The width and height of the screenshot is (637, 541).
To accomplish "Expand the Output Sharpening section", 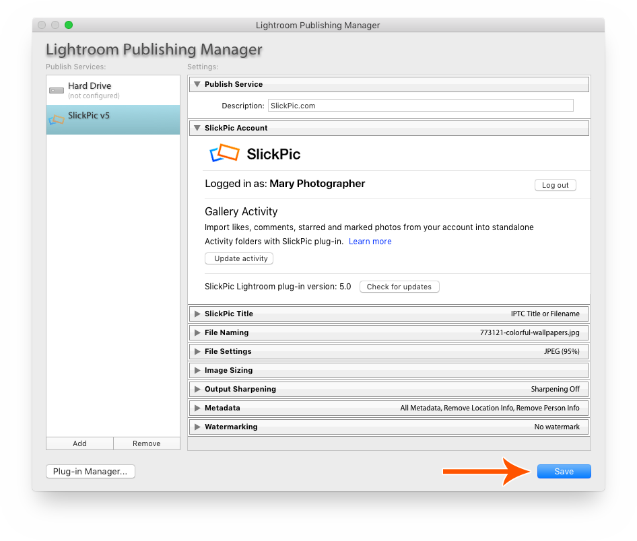I will [197, 389].
